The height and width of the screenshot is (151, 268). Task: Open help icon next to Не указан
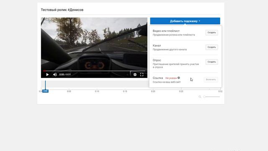click(x=179, y=78)
